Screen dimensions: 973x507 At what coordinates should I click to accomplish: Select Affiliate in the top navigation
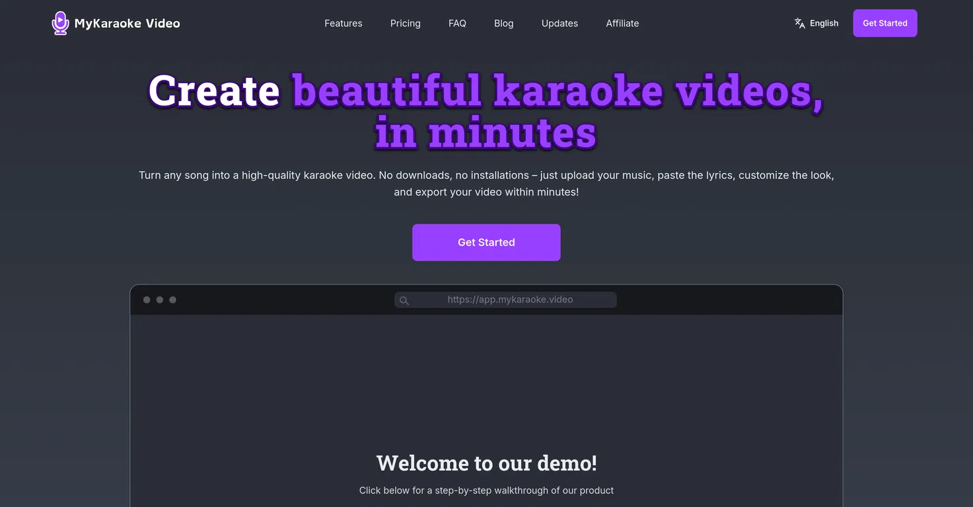point(622,23)
